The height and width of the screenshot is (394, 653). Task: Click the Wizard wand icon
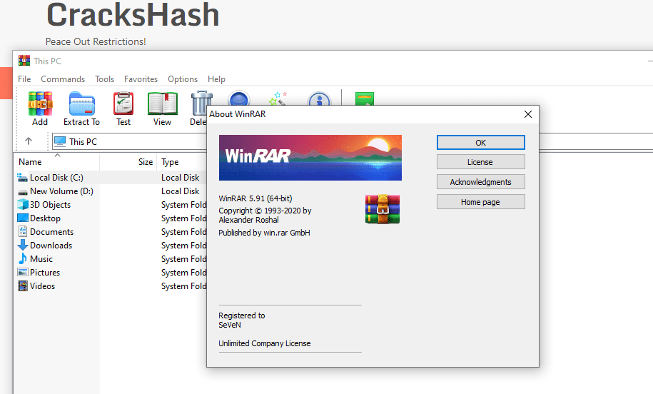point(278,98)
